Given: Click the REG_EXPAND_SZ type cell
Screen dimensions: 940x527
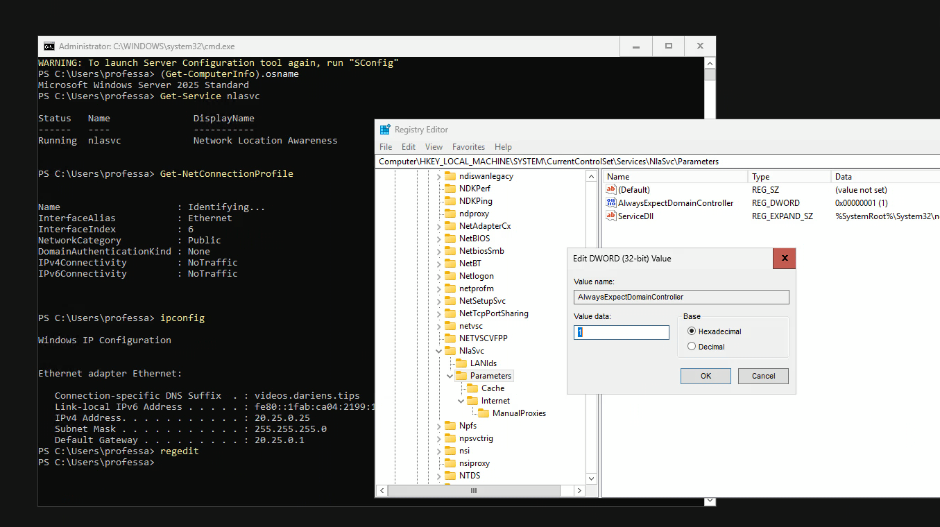Looking at the screenshot, I should pos(783,216).
